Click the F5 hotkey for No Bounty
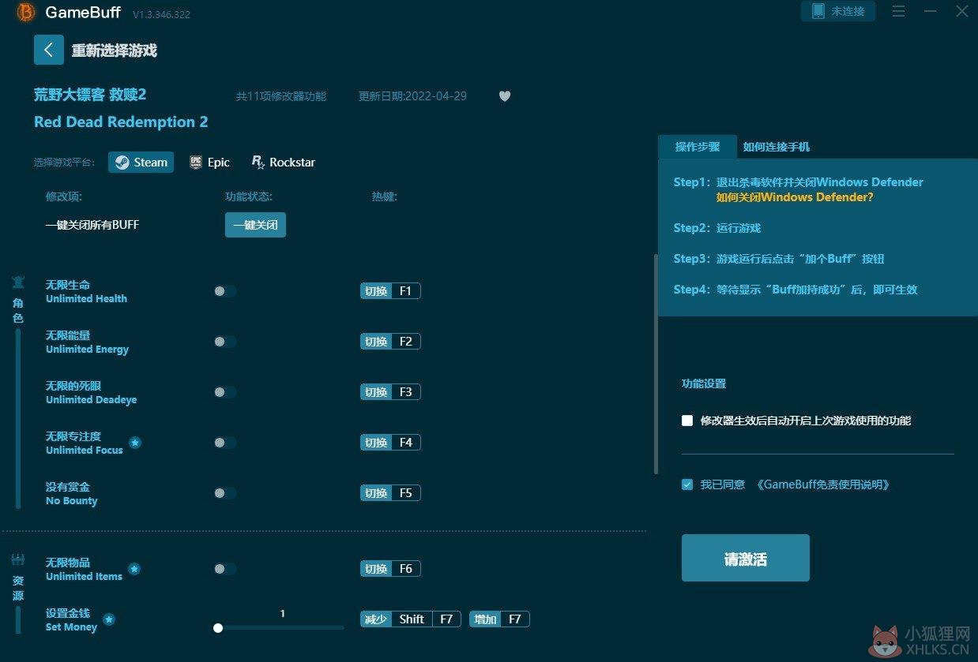Viewport: 978px width, 662px height. (390, 493)
